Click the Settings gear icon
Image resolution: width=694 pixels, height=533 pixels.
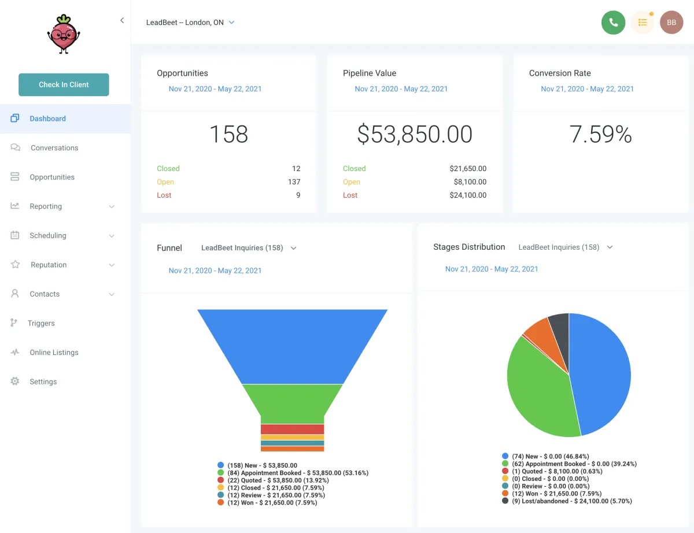(x=15, y=382)
